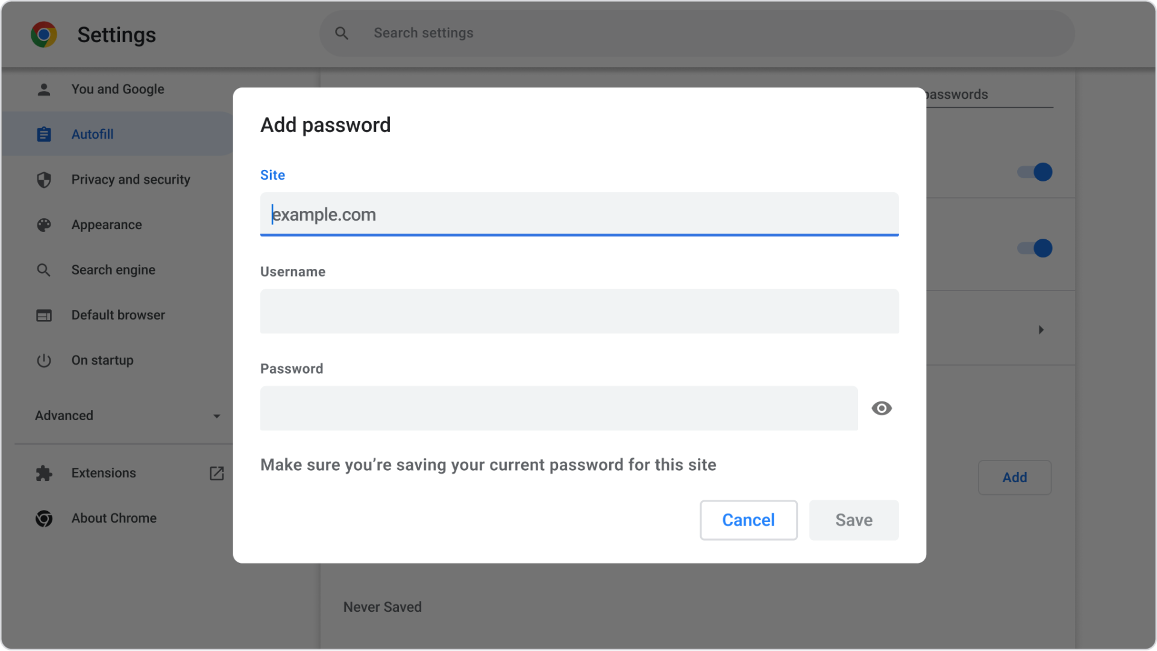Disable the top passwords toggle switch
This screenshot has width=1157, height=651.
[1033, 172]
